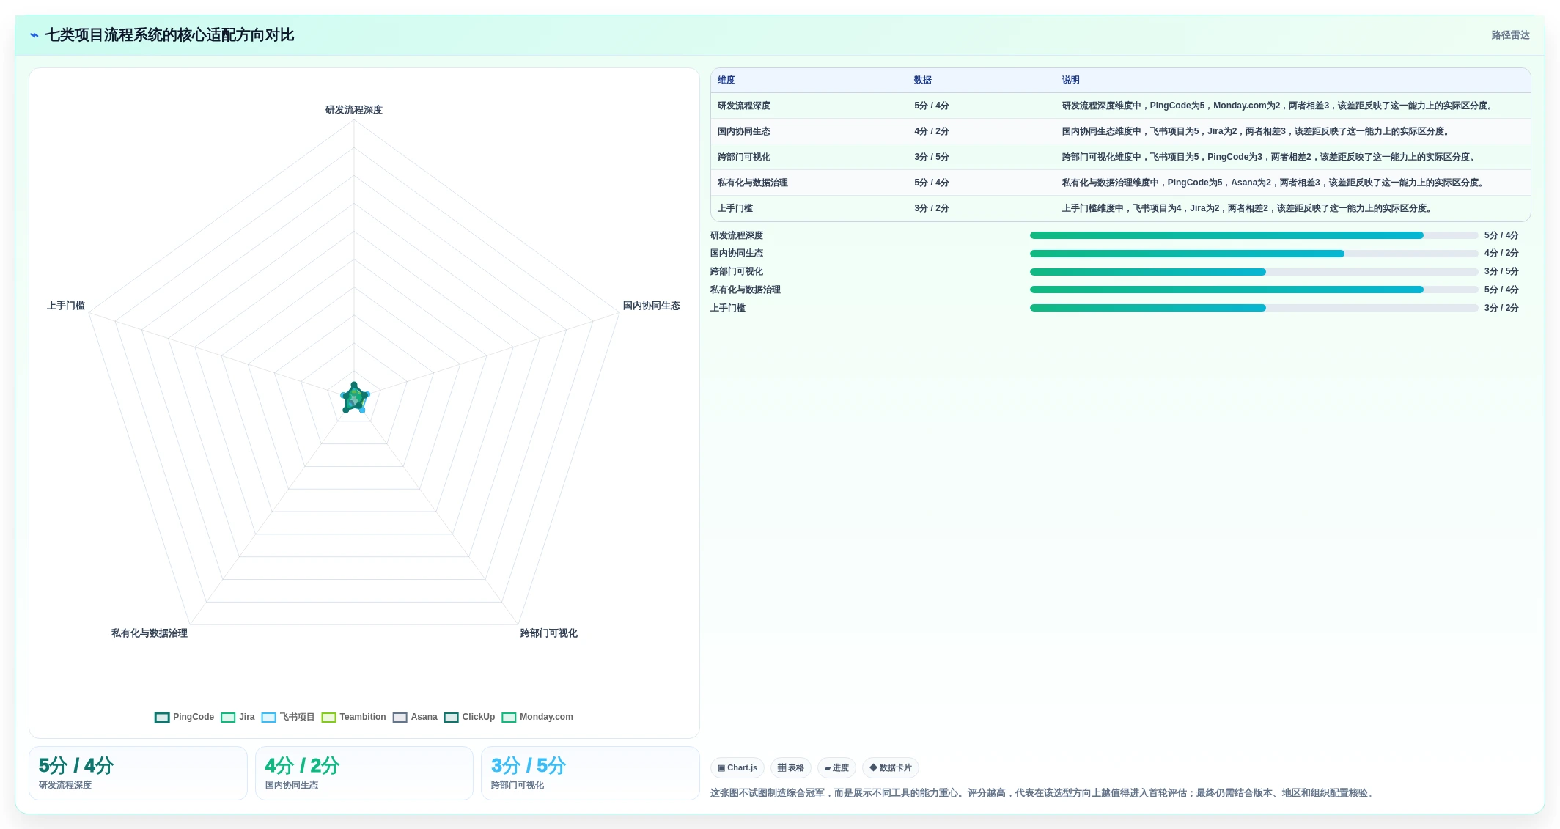Click the 上手门槛 progress bar
1560x829 pixels.
(1254, 308)
